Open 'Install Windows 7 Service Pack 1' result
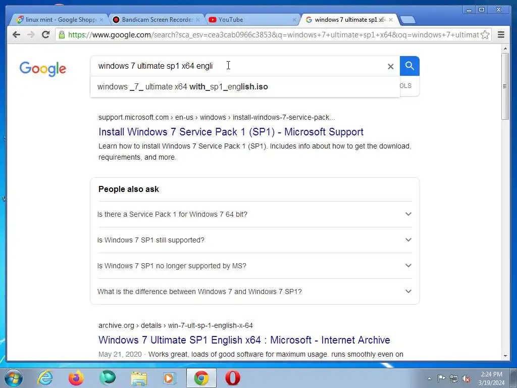 [x=231, y=132]
